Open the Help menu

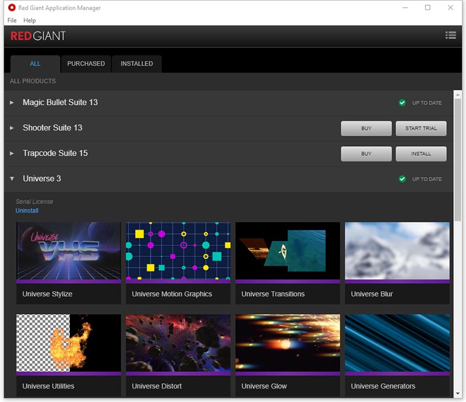coord(30,20)
